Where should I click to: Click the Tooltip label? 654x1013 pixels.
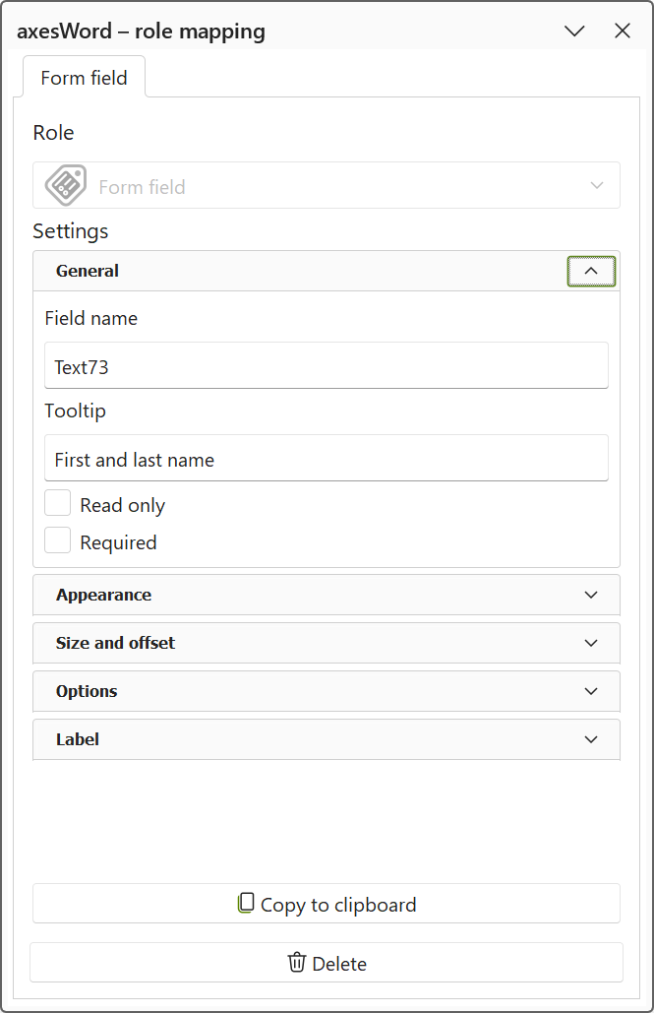[x=75, y=411]
